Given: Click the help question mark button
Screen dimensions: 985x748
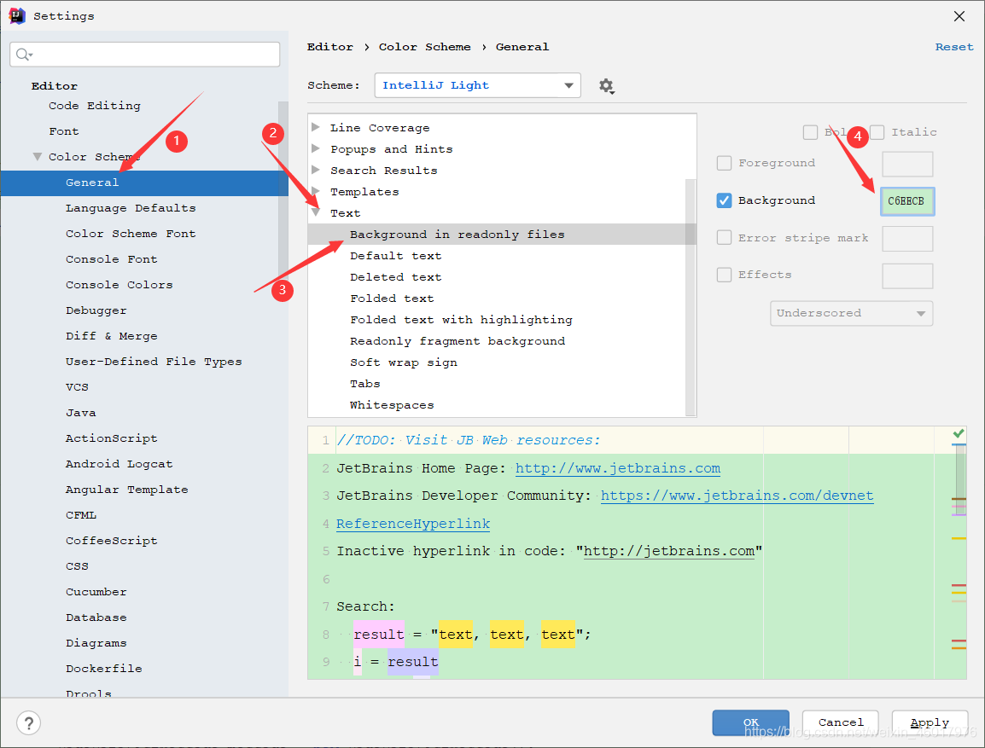Looking at the screenshot, I should (29, 723).
